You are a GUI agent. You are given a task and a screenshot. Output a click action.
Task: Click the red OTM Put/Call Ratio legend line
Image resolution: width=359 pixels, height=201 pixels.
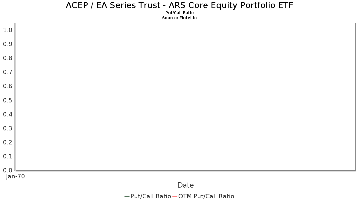[175, 196]
